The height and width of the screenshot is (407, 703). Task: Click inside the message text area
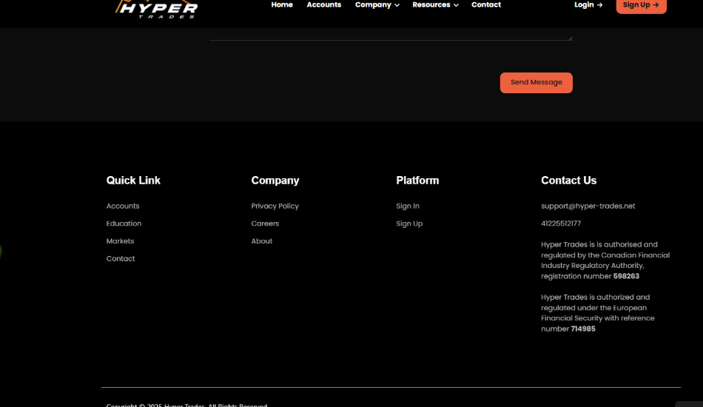[x=391, y=34]
